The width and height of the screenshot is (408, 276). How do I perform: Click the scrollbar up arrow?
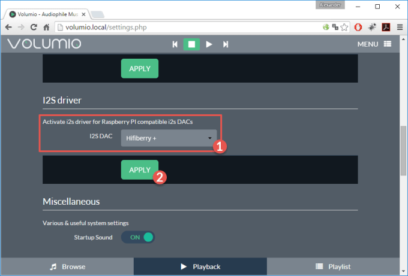coord(403,39)
